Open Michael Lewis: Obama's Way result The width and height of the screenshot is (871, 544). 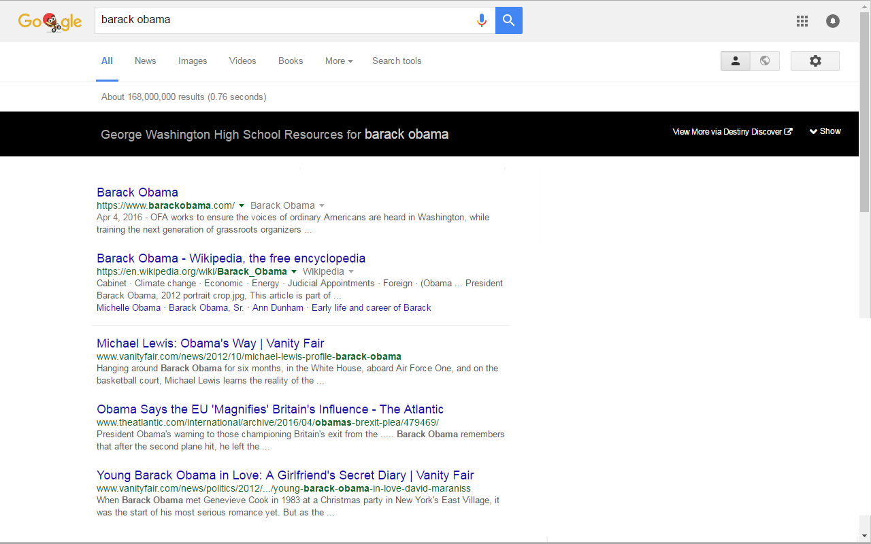click(210, 343)
